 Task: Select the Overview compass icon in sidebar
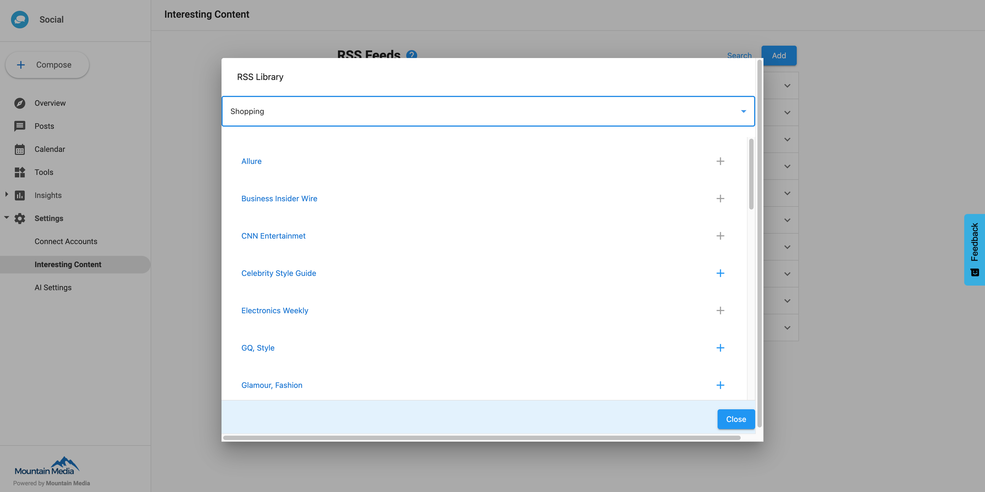click(x=20, y=103)
